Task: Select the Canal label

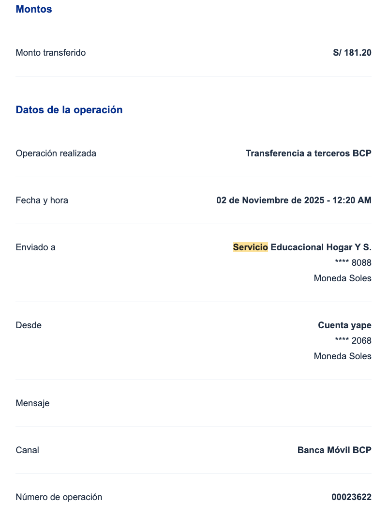Action: coord(28,450)
